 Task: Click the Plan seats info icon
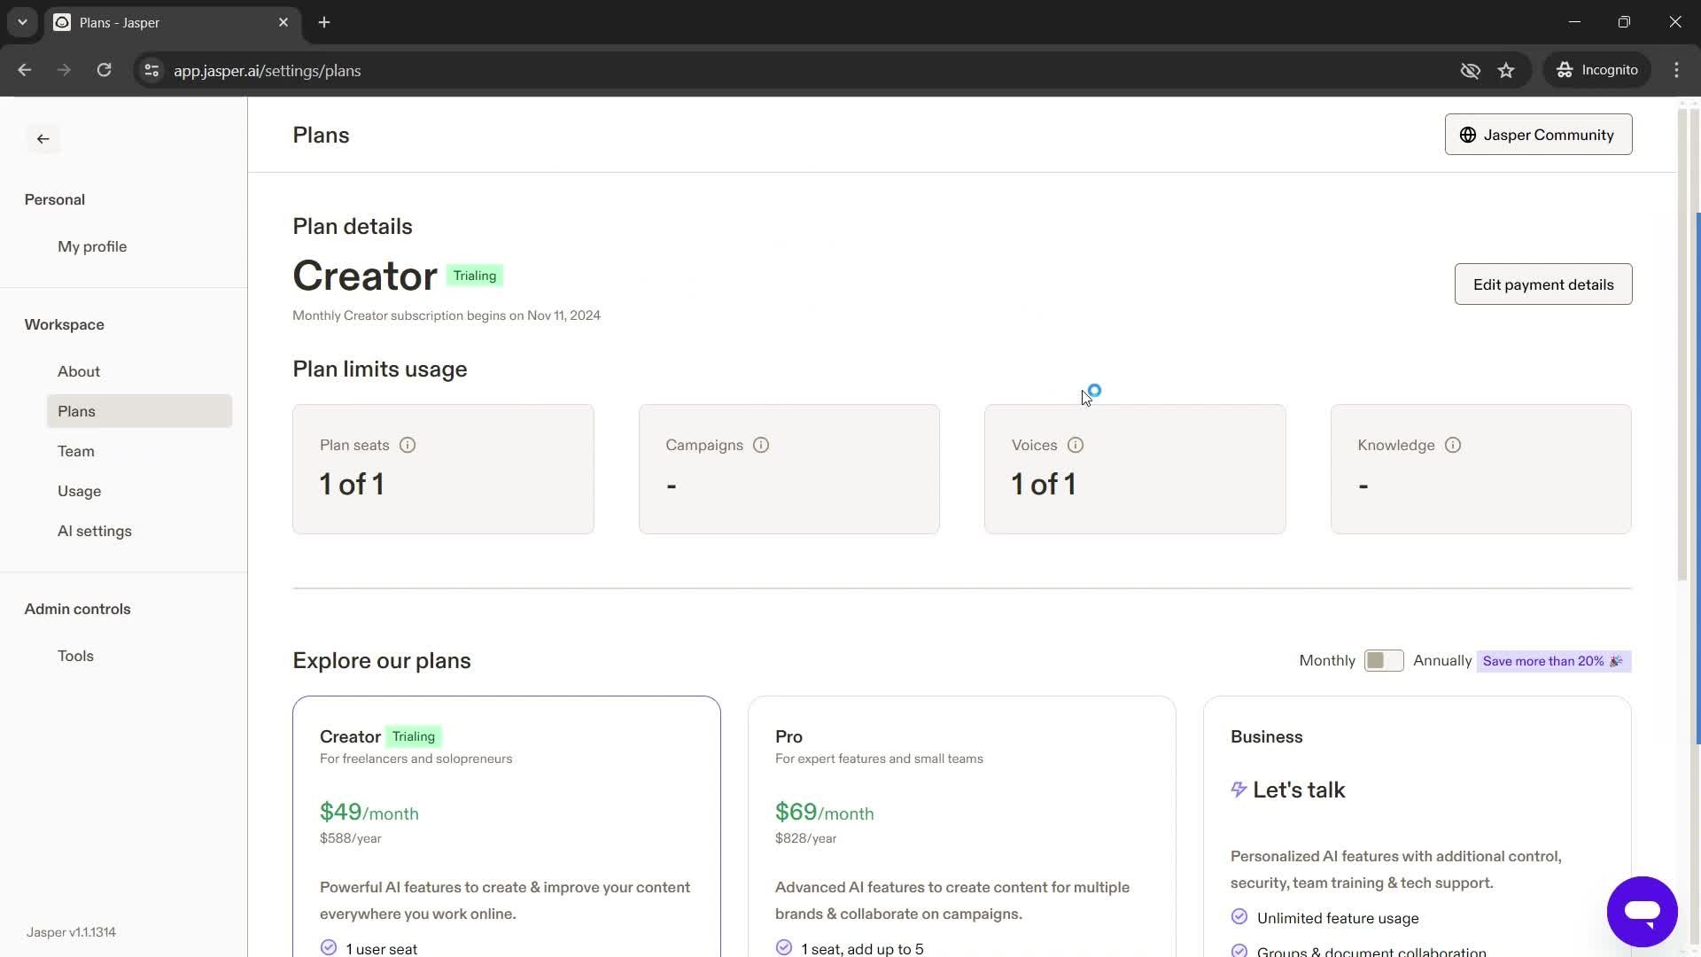click(x=408, y=444)
